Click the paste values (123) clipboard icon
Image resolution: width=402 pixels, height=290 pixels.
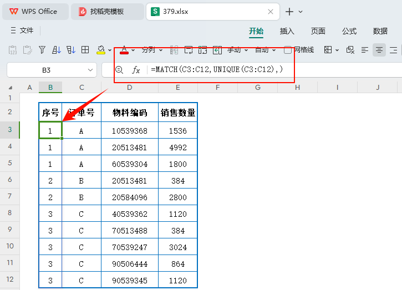tap(13, 50)
